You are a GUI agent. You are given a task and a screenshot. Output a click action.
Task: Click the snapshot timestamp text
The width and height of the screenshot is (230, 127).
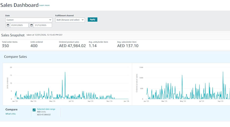point(44,35)
